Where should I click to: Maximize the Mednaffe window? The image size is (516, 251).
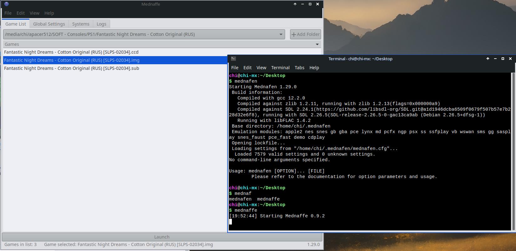coord(310,4)
